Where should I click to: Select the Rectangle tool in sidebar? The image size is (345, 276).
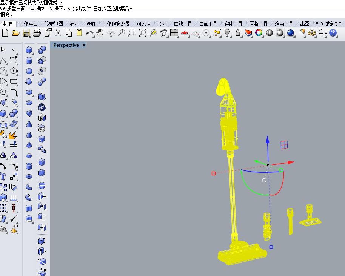tap(14, 81)
